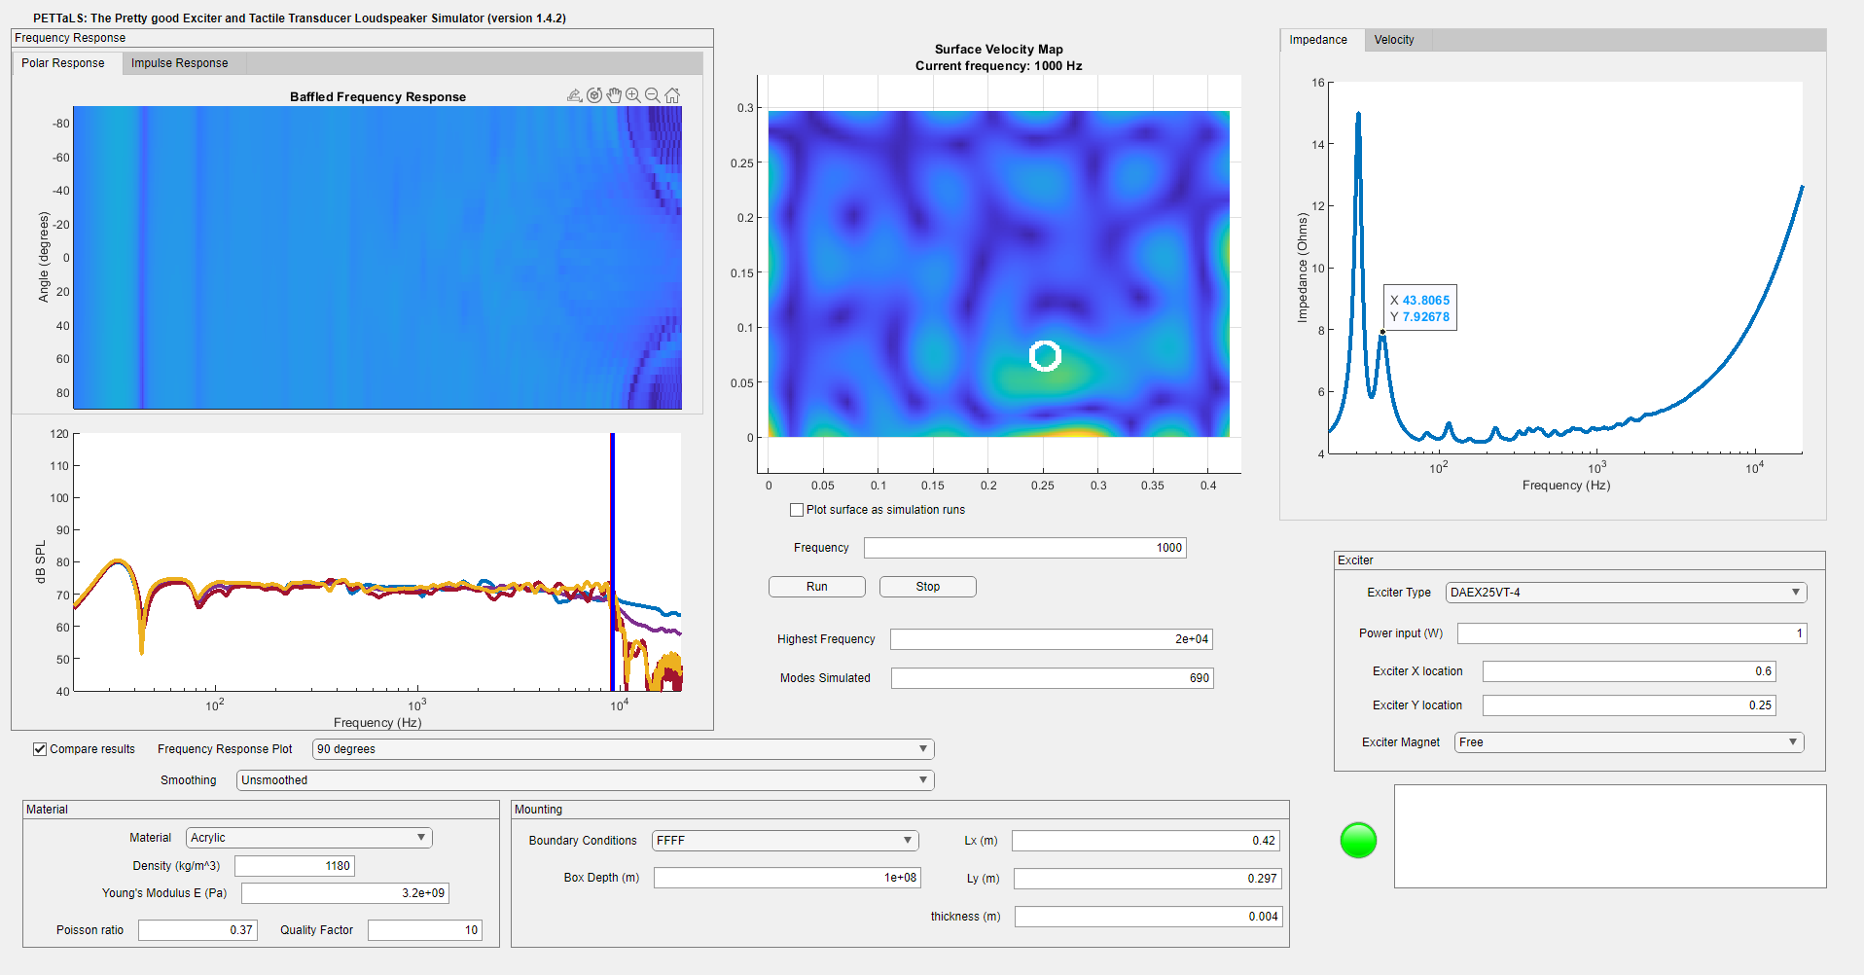Click the empty status message box
The width and height of the screenshot is (1864, 975).
[1610, 837]
